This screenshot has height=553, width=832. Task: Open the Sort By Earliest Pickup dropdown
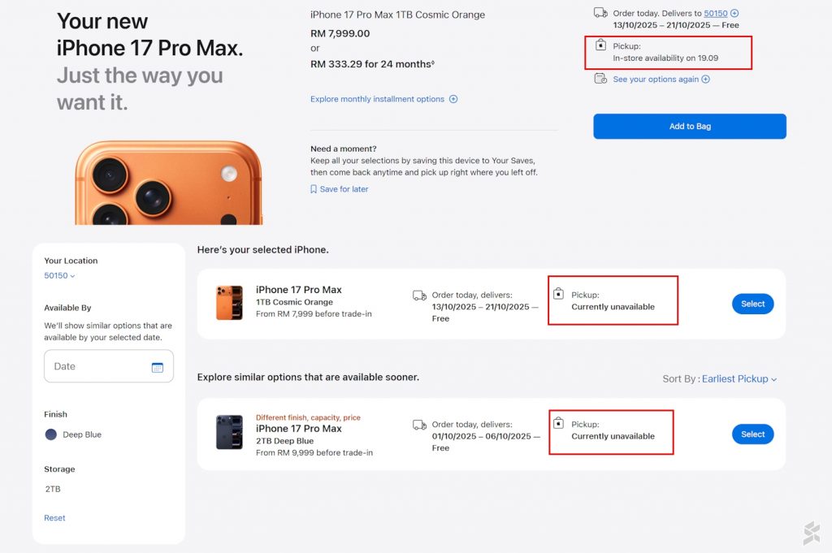[x=739, y=379]
